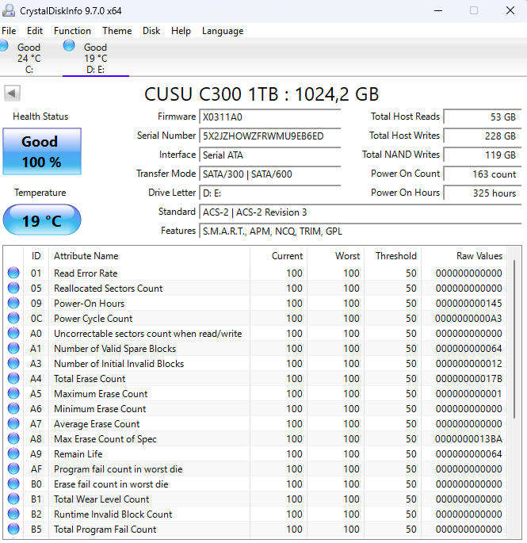Screen dimensions: 527x543
Task: Expand the Disk menu
Action: pyautogui.click(x=151, y=31)
